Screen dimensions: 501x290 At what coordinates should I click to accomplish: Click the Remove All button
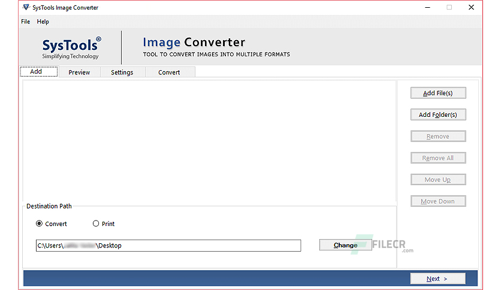pyautogui.click(x=438, y=158)
